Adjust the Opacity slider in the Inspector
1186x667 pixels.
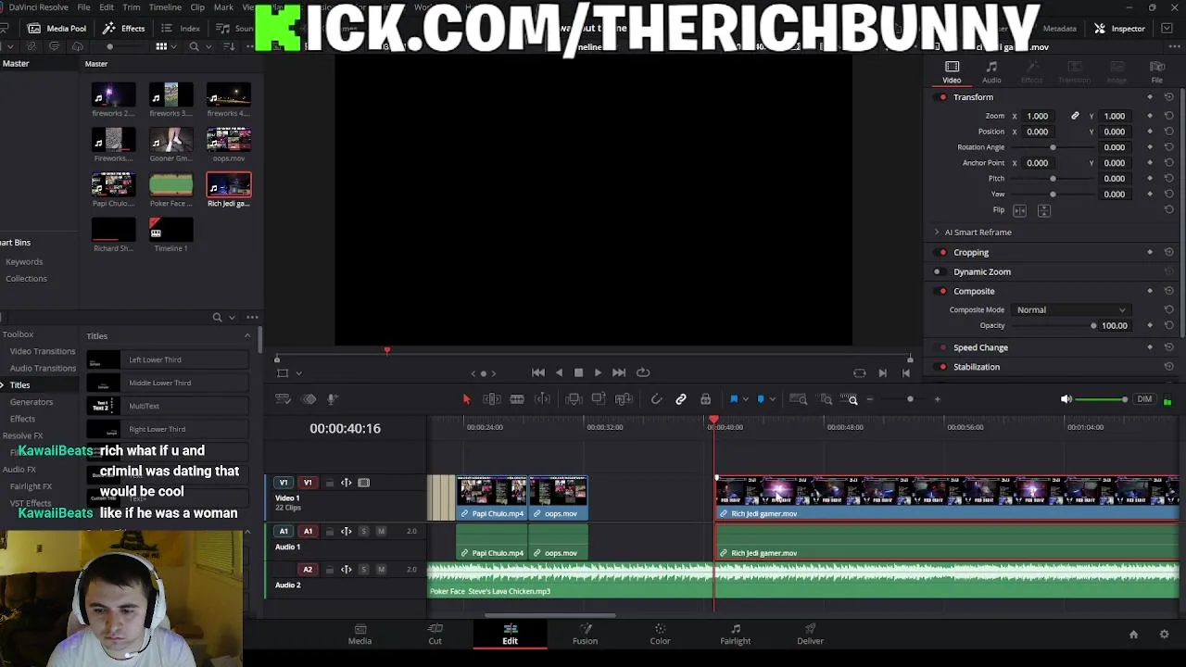(x=1053, y=325)
